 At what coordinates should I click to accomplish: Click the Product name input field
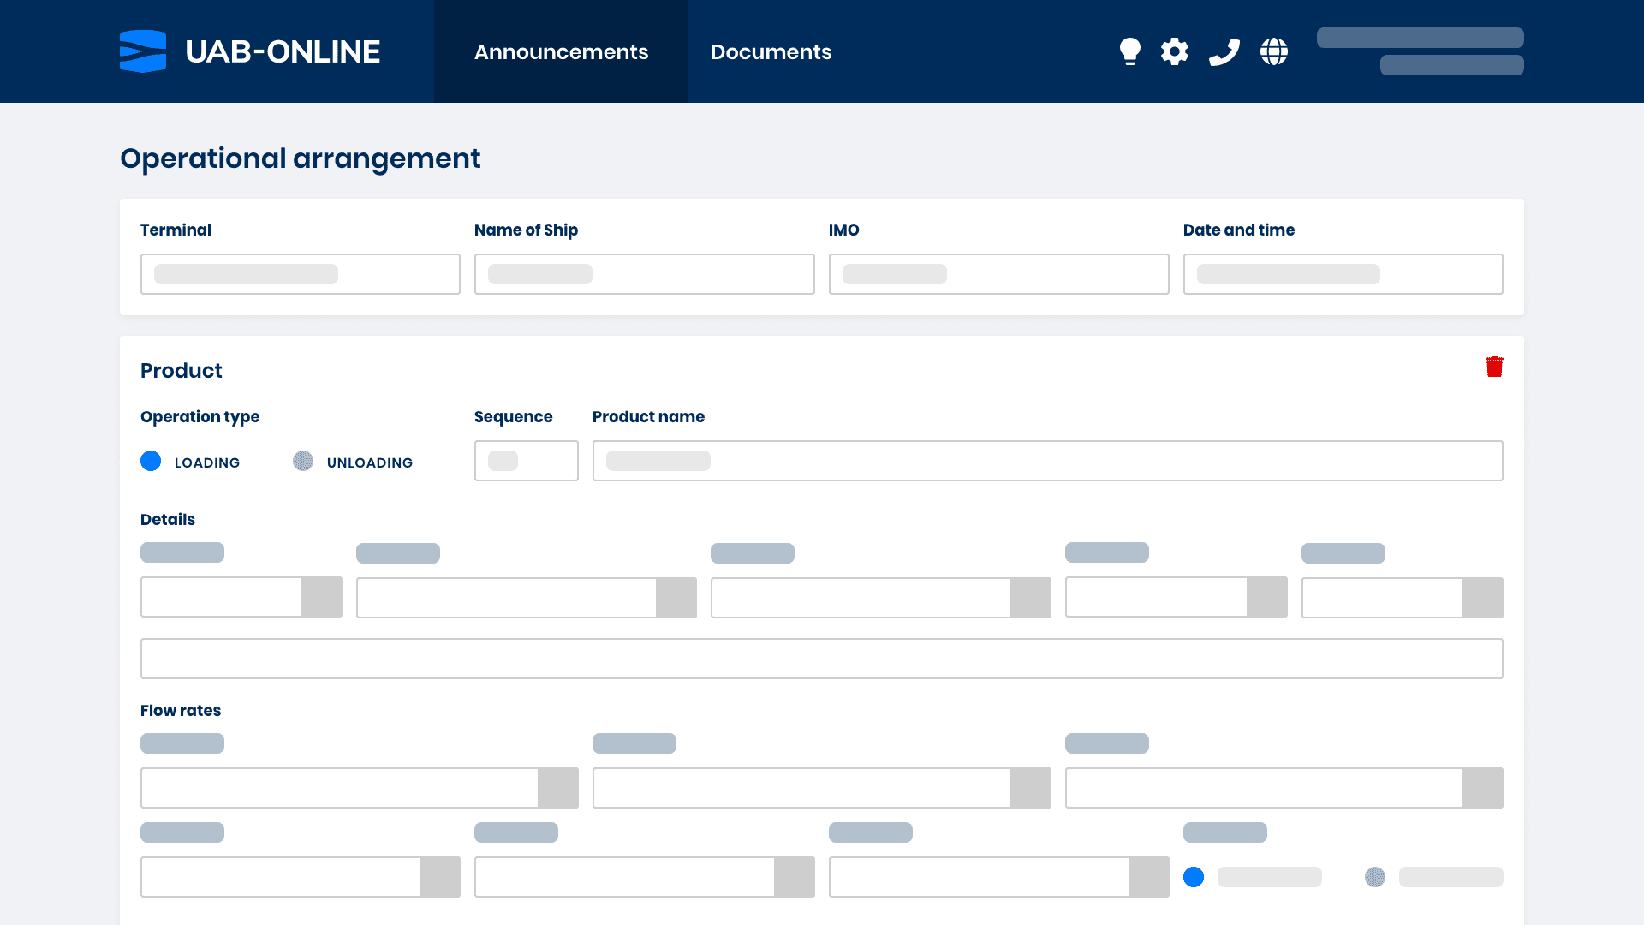pos(1046,460)
